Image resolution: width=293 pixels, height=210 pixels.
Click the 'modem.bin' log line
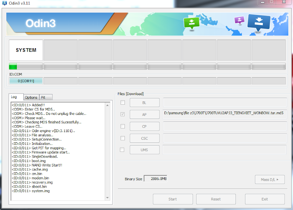[30, 178]
